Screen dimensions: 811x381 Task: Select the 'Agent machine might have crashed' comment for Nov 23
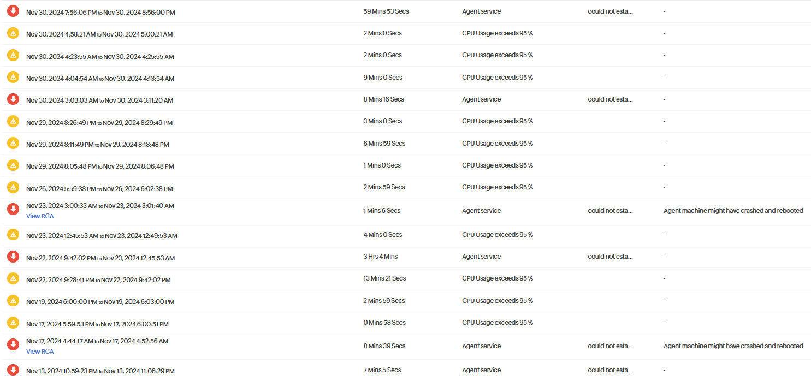pyautogui.click(x=733, y=211)
